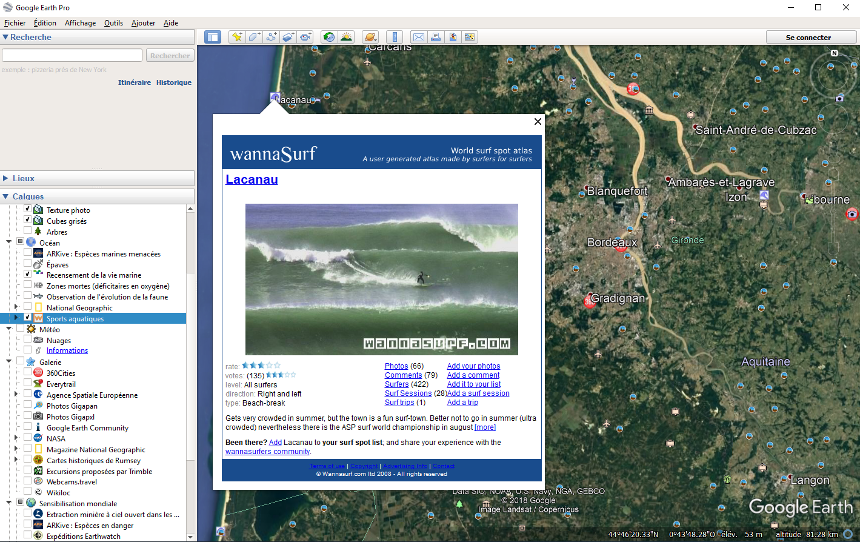The height and width of the screenshot is (542, 860).
Task: Close the wannaSurf info balloon
Action: pos(538,121)
